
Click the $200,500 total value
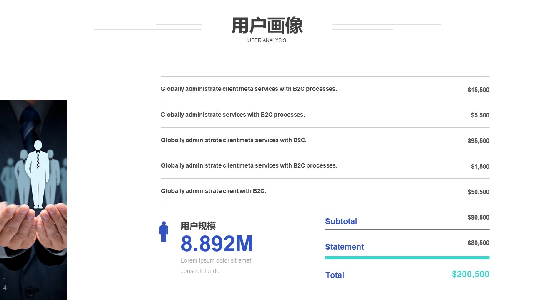(x=471, y=274)
